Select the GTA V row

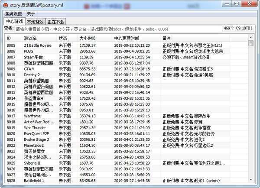[x=126, y=69]
